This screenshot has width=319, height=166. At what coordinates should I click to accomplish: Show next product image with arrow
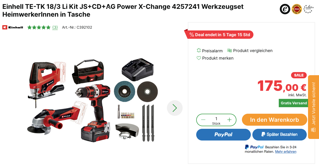175,108
